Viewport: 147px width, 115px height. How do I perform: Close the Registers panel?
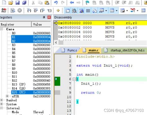49,17
